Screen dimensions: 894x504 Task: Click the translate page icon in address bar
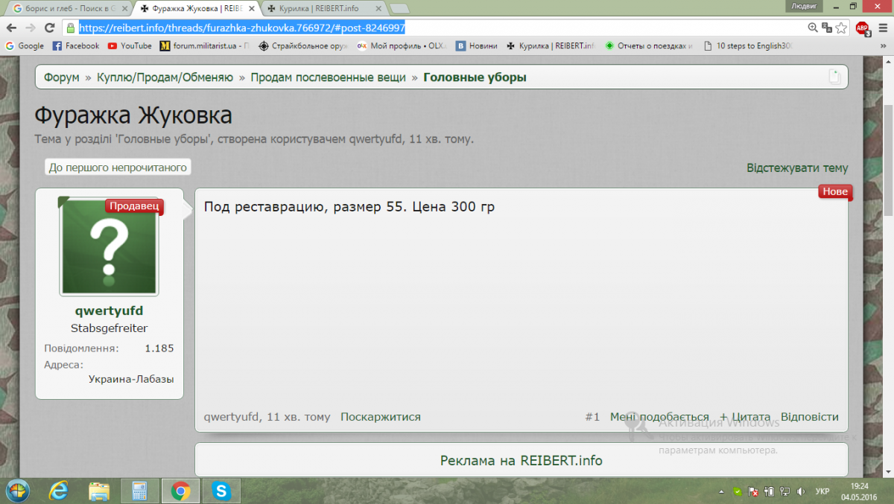point(827,28)
